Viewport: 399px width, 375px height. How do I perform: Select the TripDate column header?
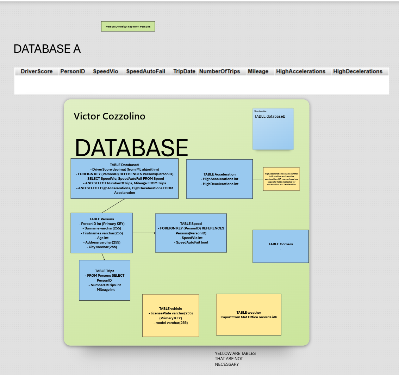(x=184, y=72)
